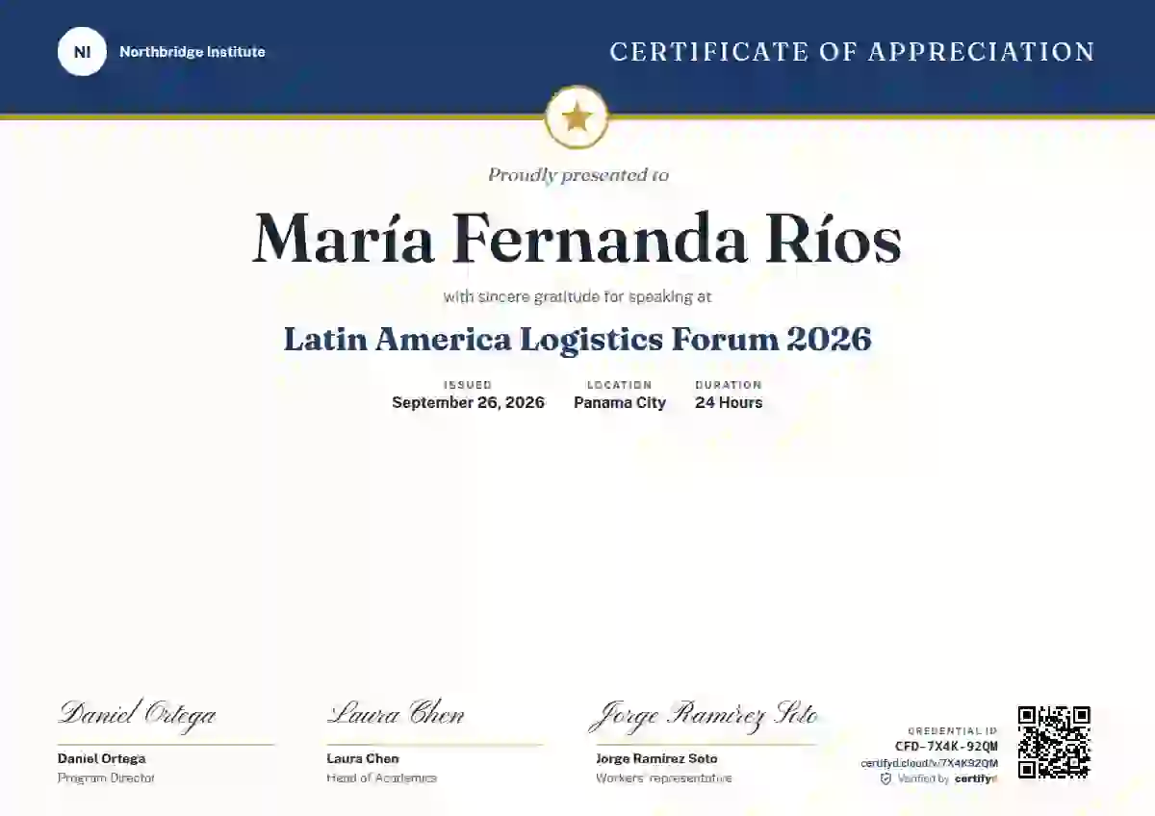The image size is (1155, 816).
Task: Click the Northbridge Institute name
Action: coord(192,52)
